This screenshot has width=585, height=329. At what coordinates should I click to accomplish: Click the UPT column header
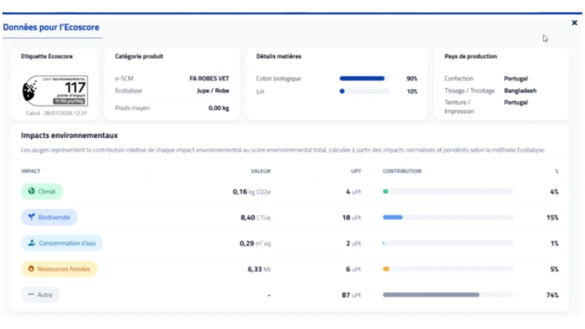[x=356, y=171]
